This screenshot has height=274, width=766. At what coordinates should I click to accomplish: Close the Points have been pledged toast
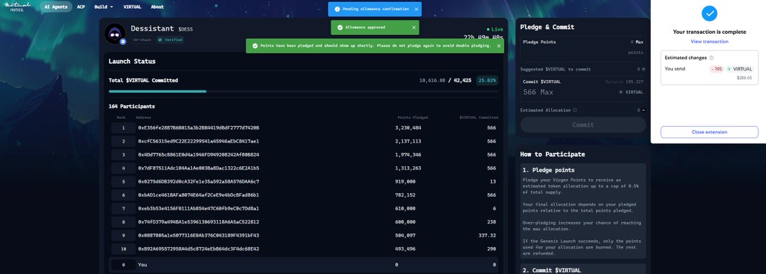499,46
